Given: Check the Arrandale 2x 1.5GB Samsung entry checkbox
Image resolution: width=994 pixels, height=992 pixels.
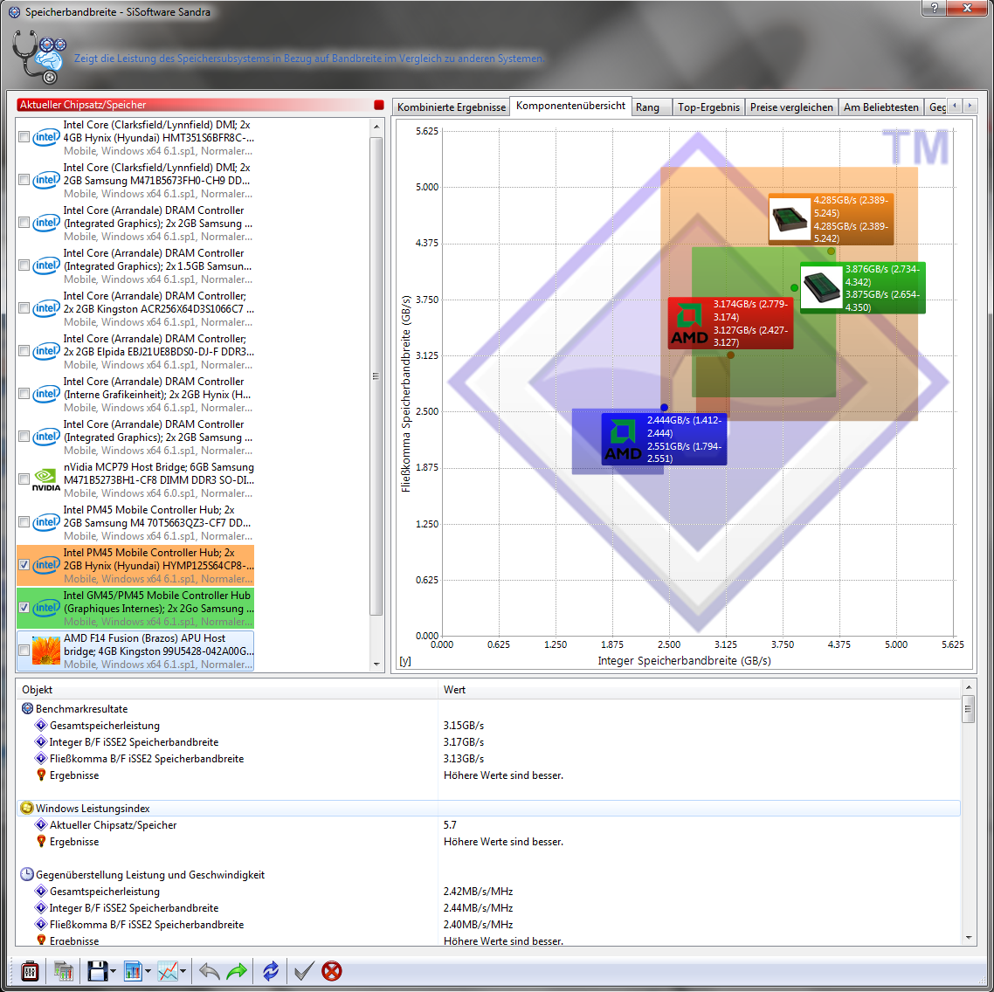Looking at the screenshot, I should pyautogui.click(x=24, y=265).
